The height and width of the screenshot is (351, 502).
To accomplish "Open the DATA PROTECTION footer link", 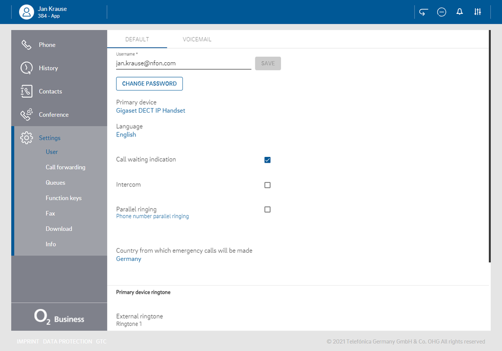I will click(67, 342).
